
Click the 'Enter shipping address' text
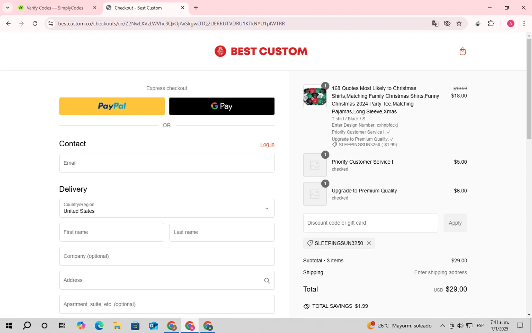click(x=440, y=273)
